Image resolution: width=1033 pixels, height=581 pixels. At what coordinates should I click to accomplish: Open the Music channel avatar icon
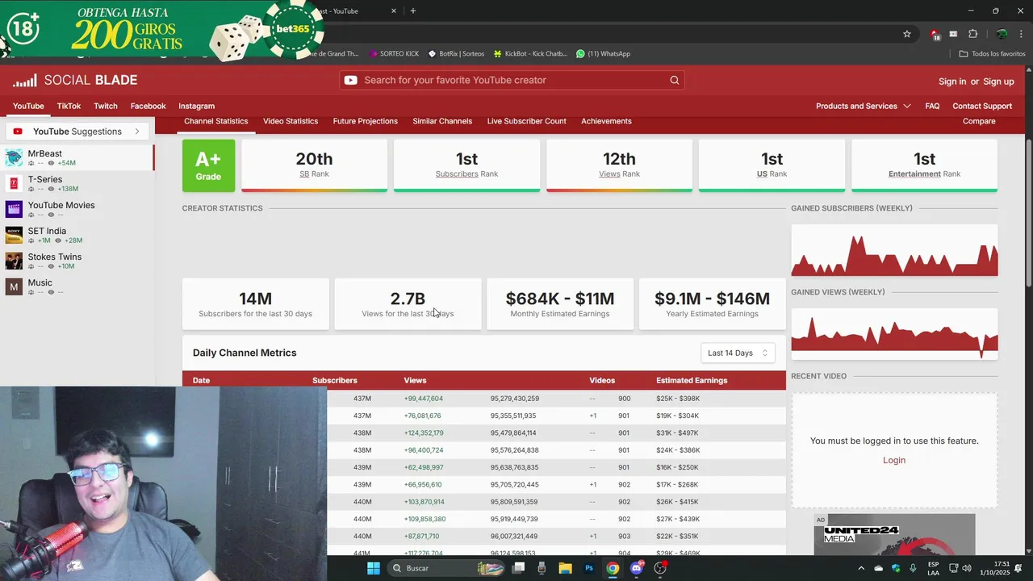pos(14,286)
